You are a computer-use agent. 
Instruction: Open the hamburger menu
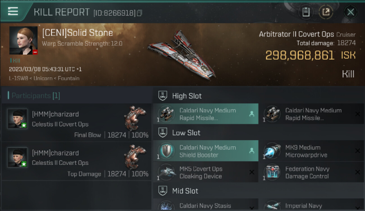[x=13, y=11]
